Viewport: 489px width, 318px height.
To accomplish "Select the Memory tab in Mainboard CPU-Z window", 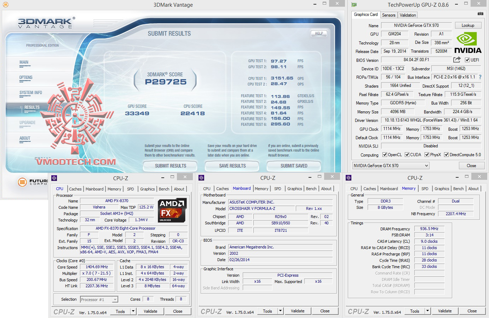I will [x=261, y=189].
